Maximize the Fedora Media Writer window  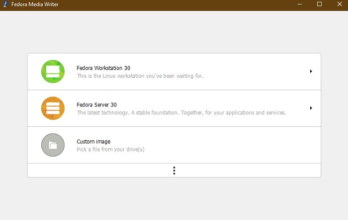coord(319,4)
